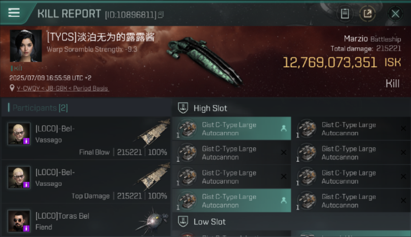Click the X on top-right autocannon row

click(403, 128)
